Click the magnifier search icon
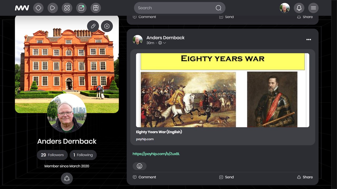Image resolution: width=337 pixels, height=189 pixels. (x=219, y=8)
